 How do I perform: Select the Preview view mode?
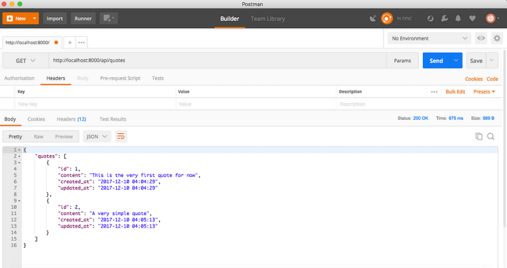64,137
